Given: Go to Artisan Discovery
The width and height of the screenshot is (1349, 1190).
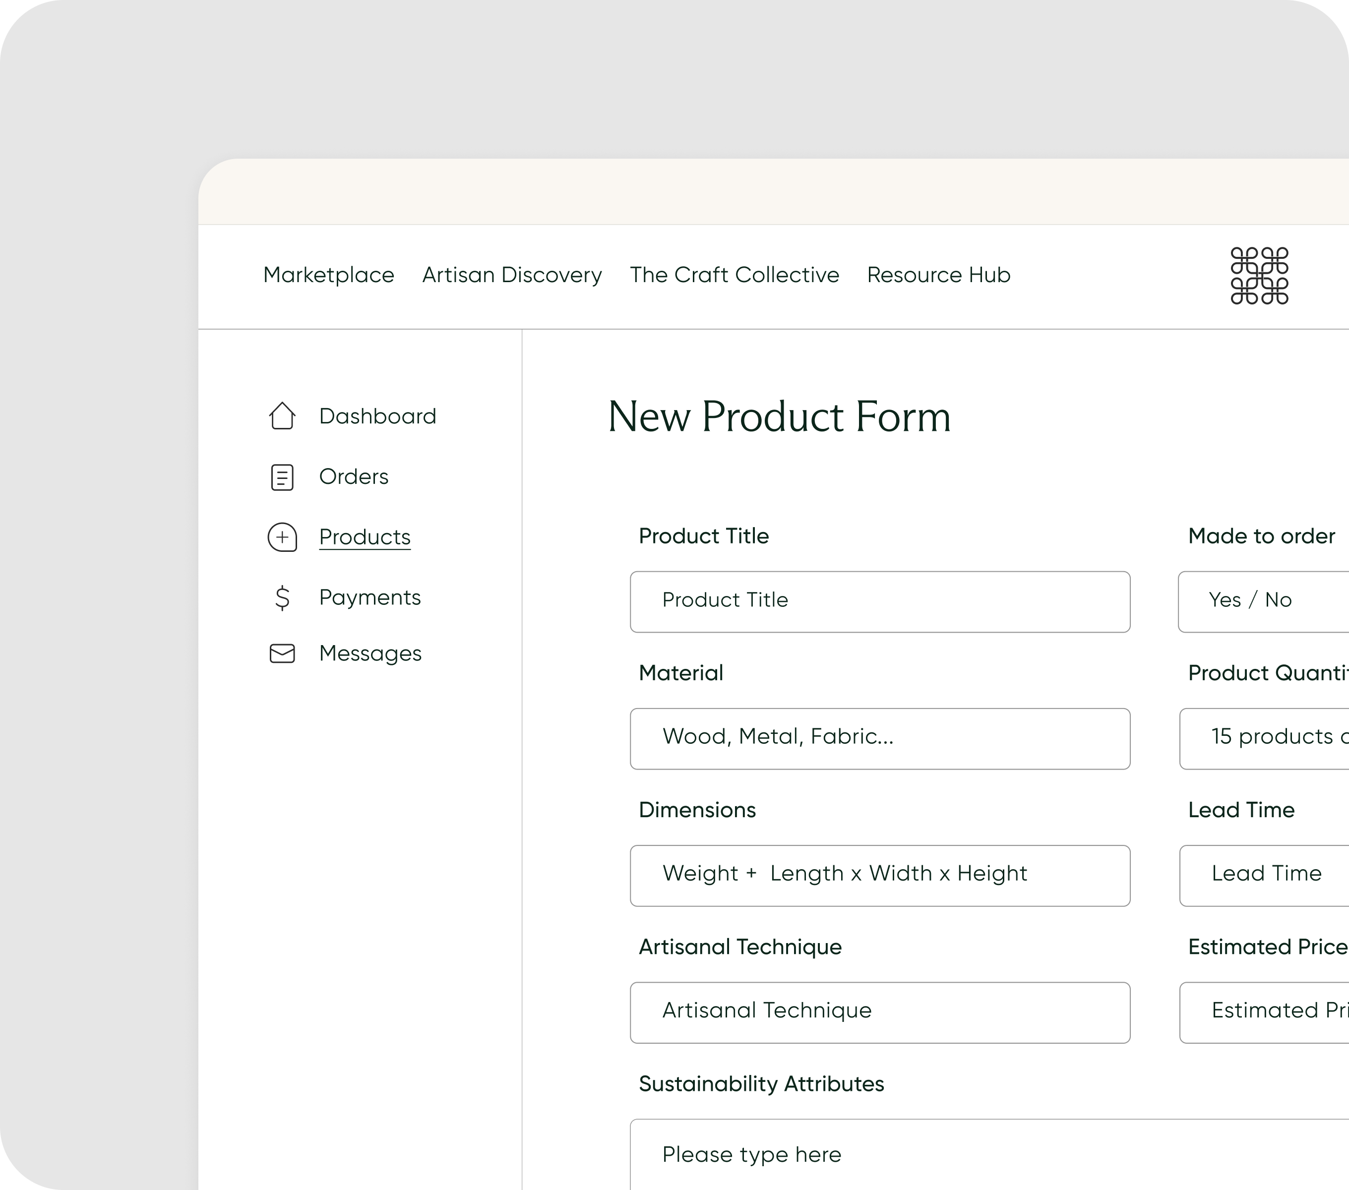Looking at the screenshot, I should pyautogui.click(x=512, y=274).
